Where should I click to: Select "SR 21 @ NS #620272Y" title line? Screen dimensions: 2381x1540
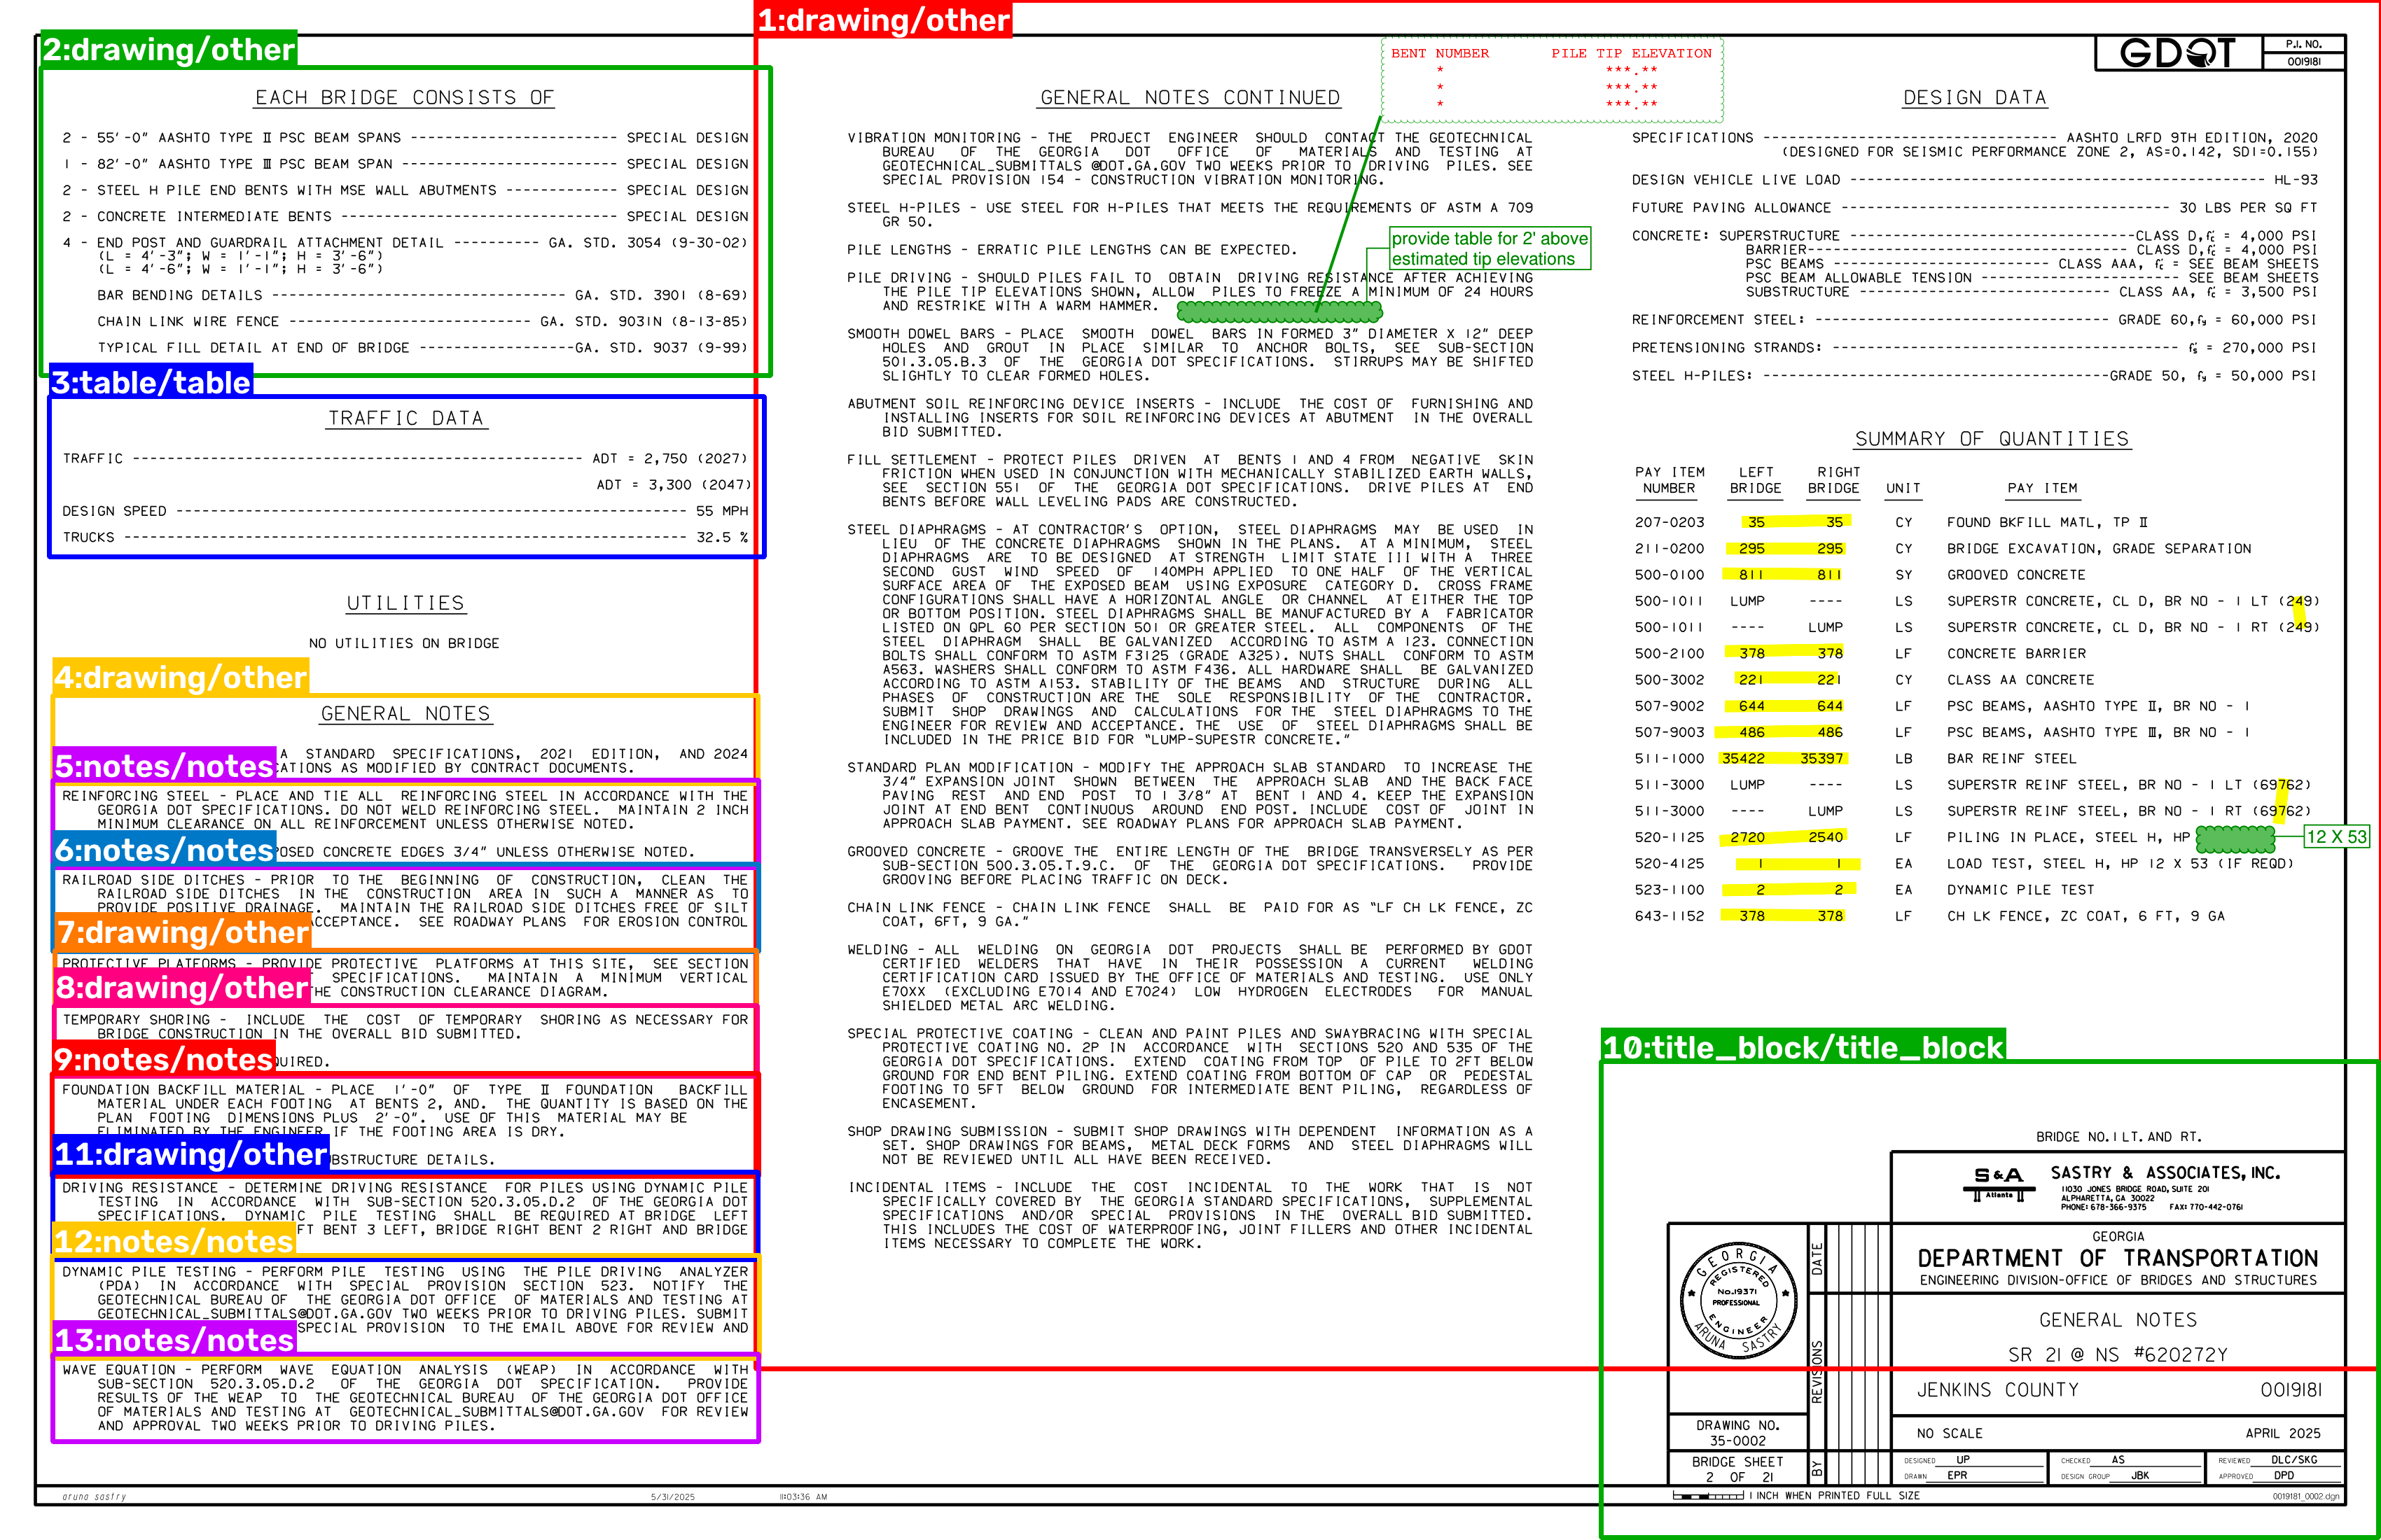[x=2117, y=1355]
